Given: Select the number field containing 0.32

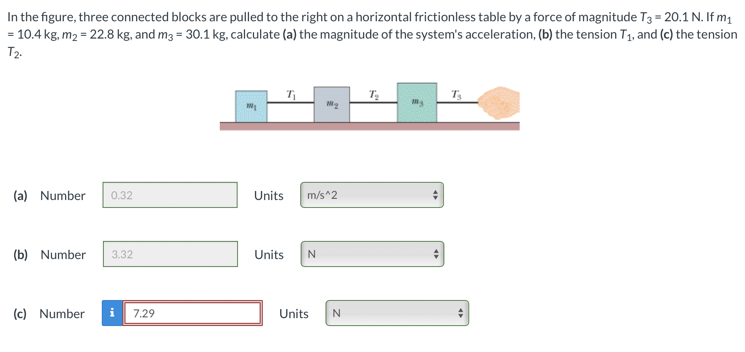Looking at the screenshot, I should [170, 195].
